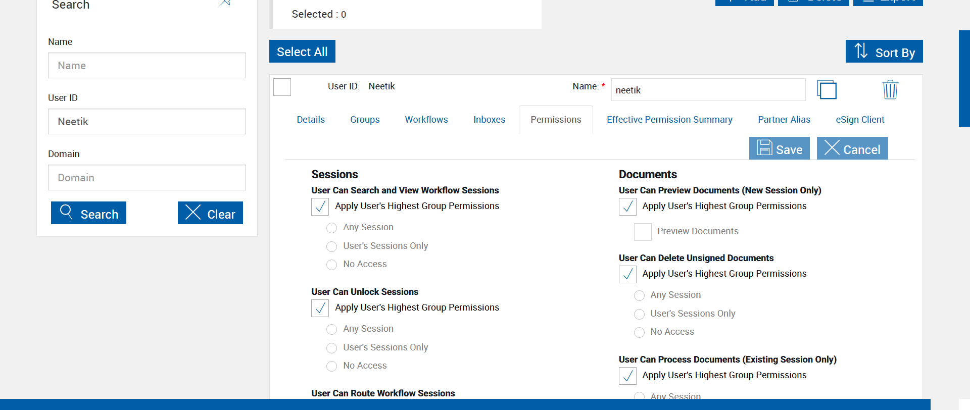Open the Workflows tab
This screenshot has width=970, height=410.
tap(426, 120)
